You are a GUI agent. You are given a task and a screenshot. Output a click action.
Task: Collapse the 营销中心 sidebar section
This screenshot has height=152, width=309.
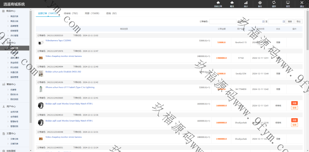pos(11,84)
